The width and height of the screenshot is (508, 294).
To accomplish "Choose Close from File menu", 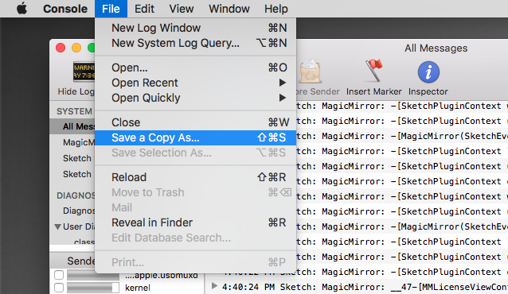I will pyautogui.click(x=195, y=122).
